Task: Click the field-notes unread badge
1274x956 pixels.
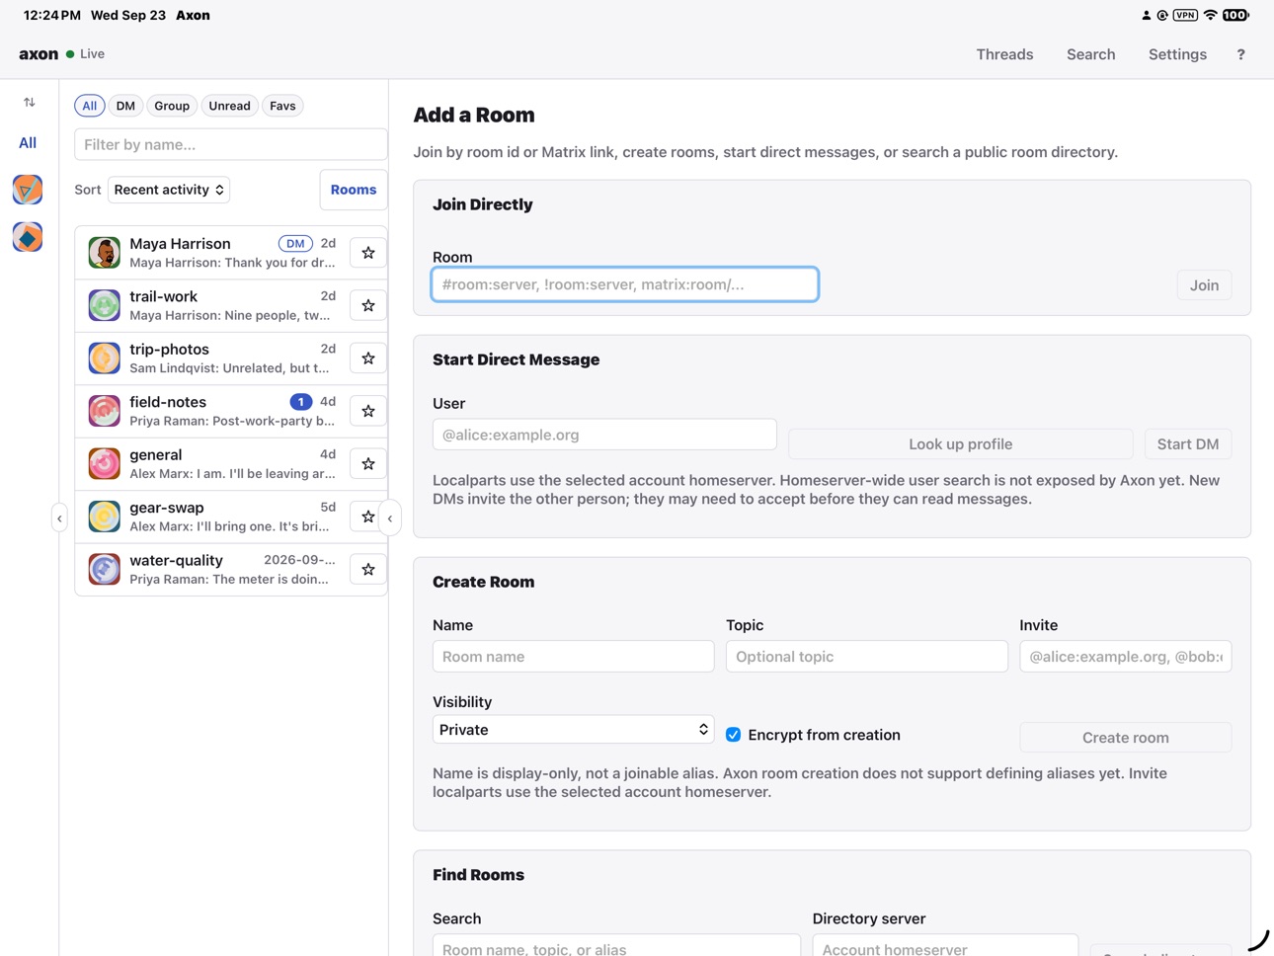Action: click(300, 402)
